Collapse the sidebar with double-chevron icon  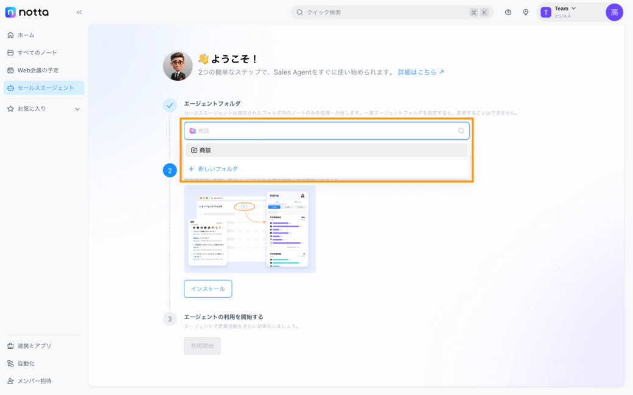click(79, 12)
